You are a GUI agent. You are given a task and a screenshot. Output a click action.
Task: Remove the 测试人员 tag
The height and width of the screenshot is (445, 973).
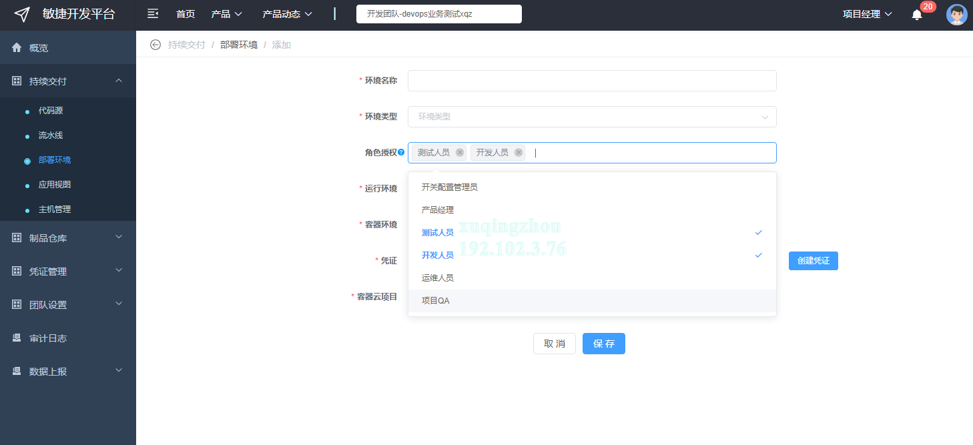click(x=460, y=153)
